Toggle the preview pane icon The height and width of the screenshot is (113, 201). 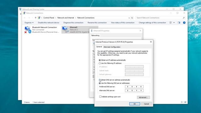click(179, 23)
